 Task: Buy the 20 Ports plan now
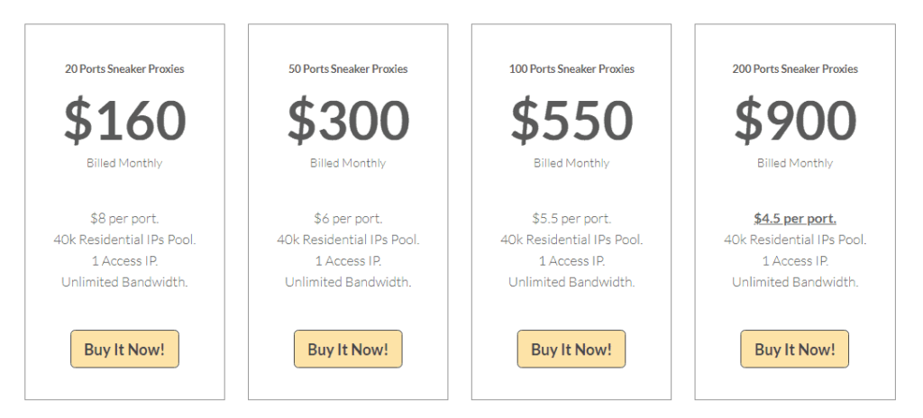[124, 349]
